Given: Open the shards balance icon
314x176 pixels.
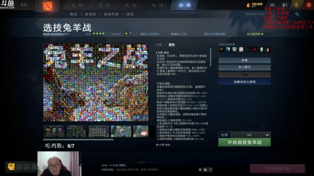Looking at the screenshot, I should click(x=248, y=5).
